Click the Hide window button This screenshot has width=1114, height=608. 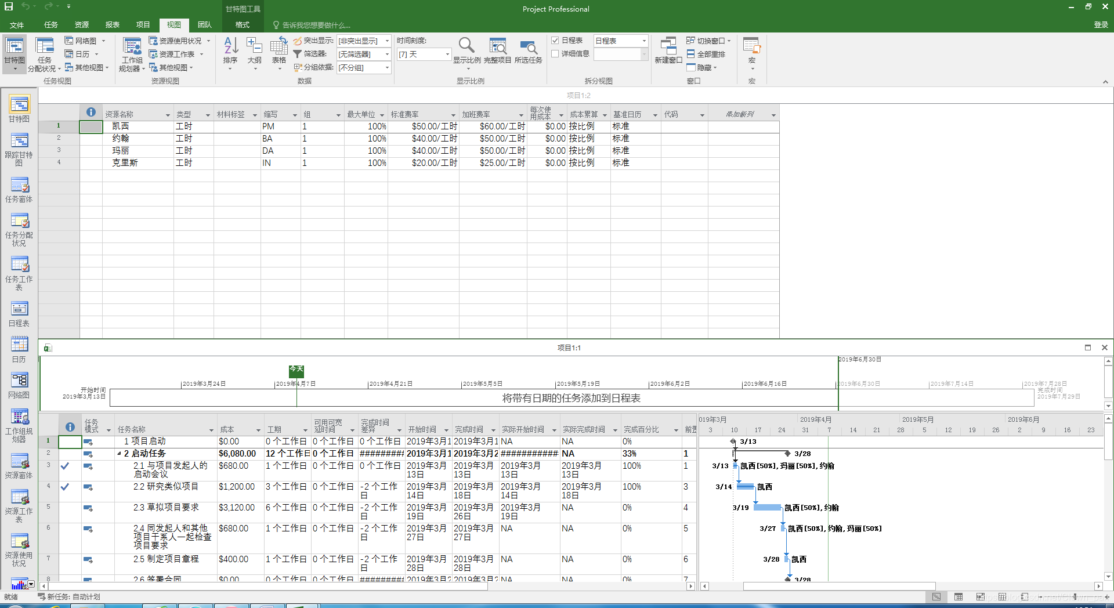click(703, 67)
